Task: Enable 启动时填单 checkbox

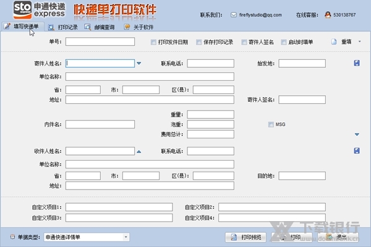Action: click(284, 42)
